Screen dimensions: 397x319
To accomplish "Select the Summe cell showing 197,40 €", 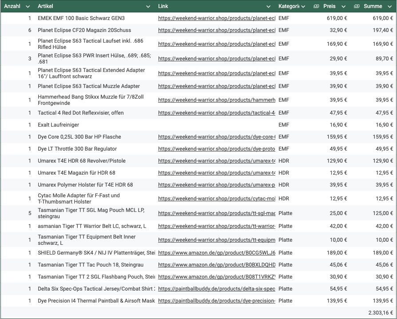I will [381, 30].
